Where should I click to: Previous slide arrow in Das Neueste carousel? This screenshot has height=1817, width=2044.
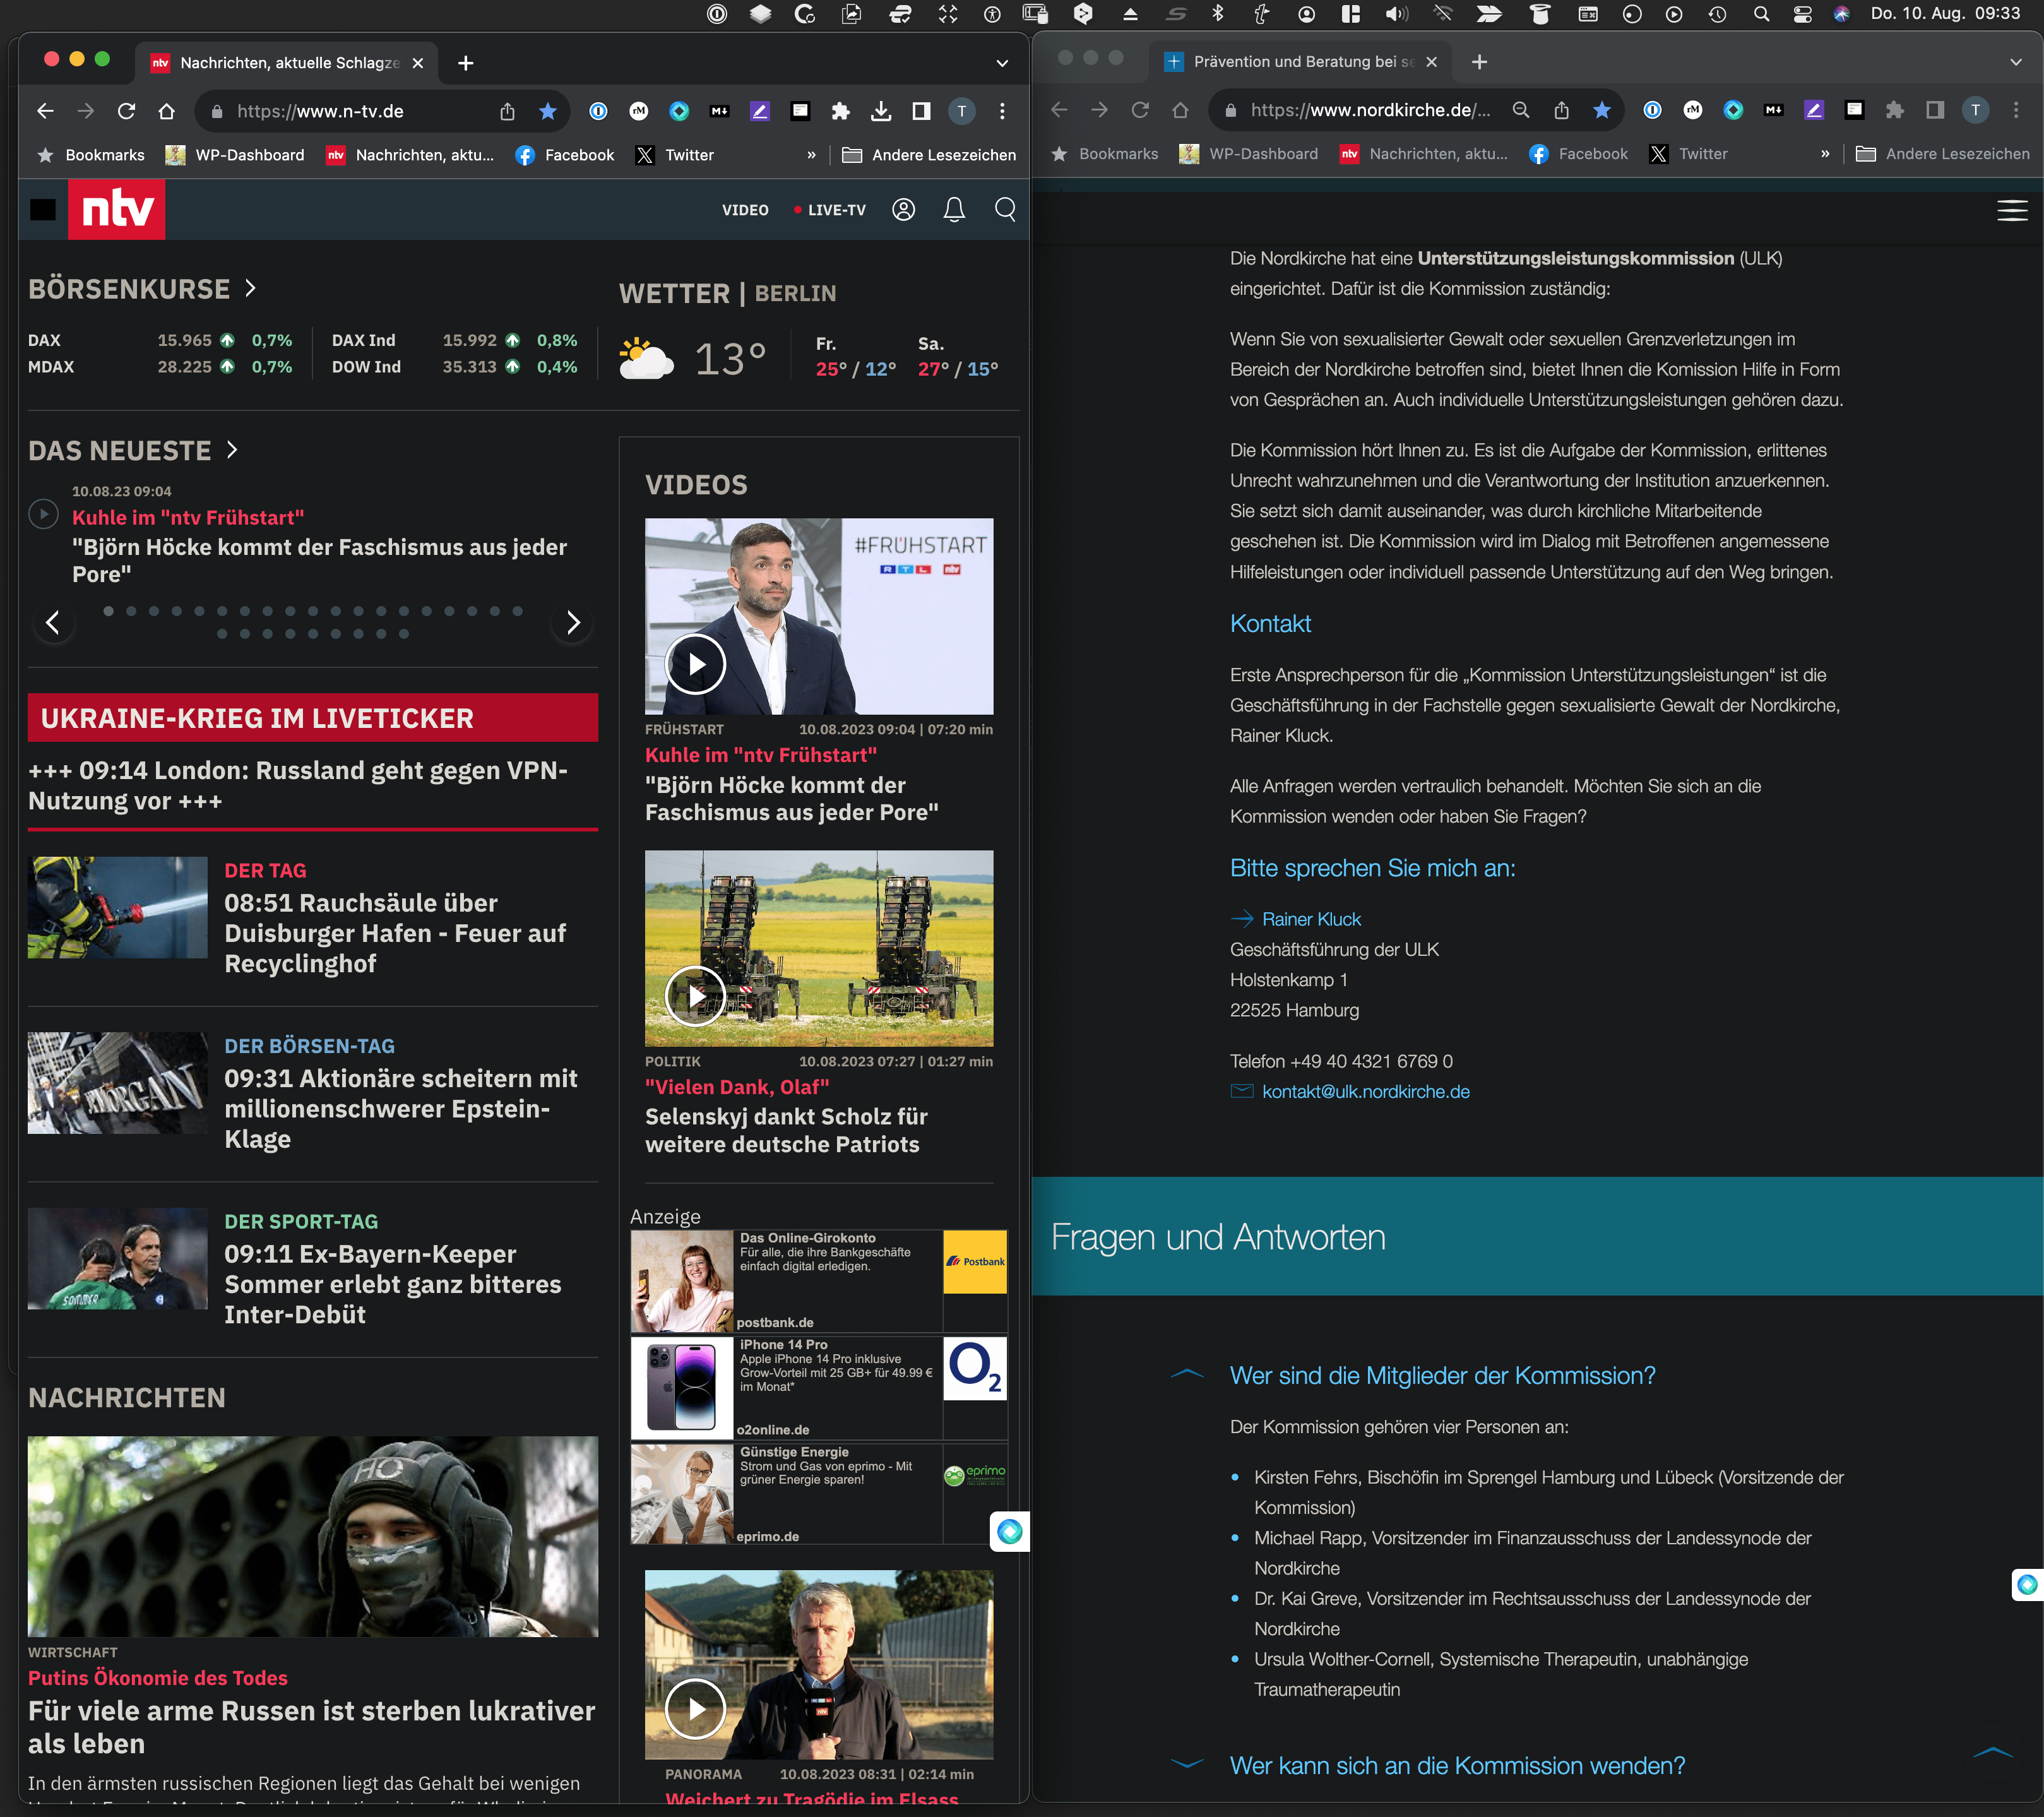pyautogui.click(x=53, y=623)
